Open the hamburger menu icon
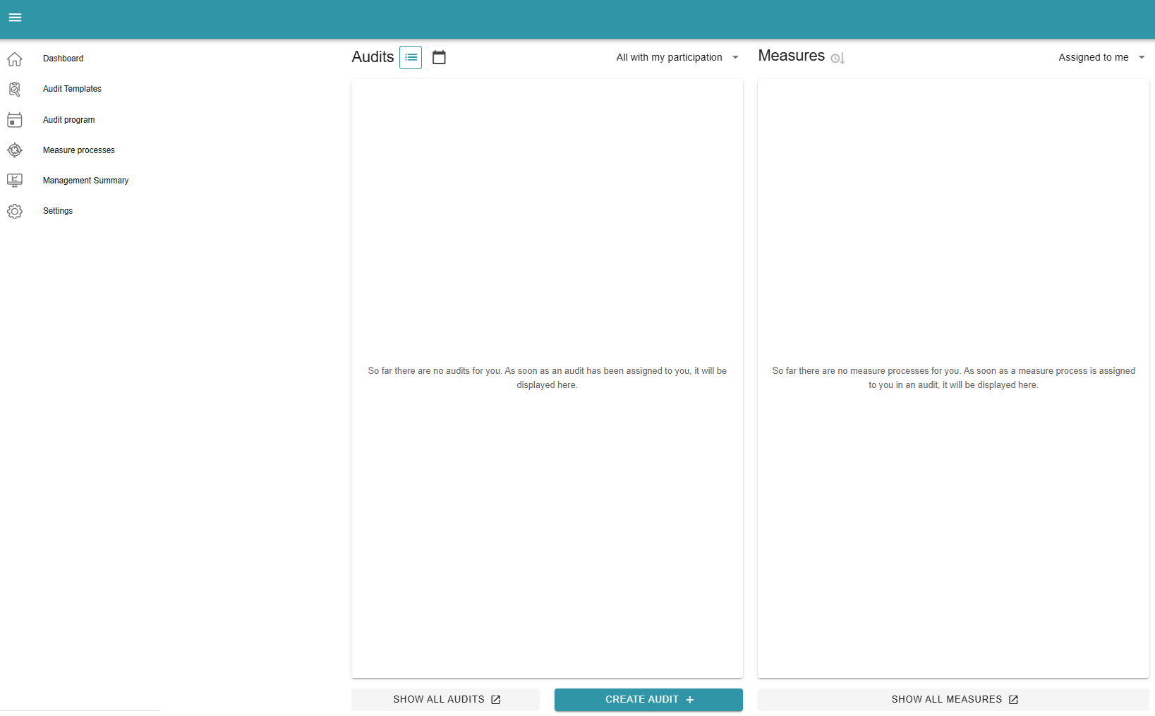Image resolution: width=1155 pixels, height=716 pixels. [15, 18]
